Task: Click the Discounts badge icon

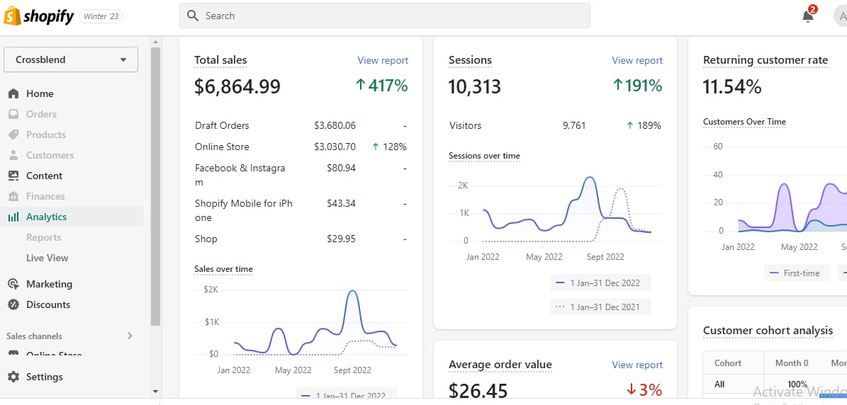Action: (13, 304)
